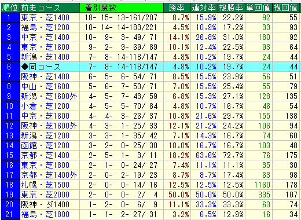
Task: Open the 京都・芝1400外 course link
Action: pyautogui.click(x=49, y=175)
